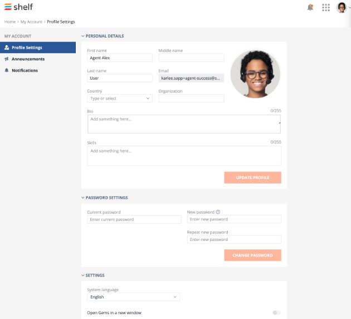Click the Profile Settings person icon
This screenshot has height=319, width=351.
point(7,47)
